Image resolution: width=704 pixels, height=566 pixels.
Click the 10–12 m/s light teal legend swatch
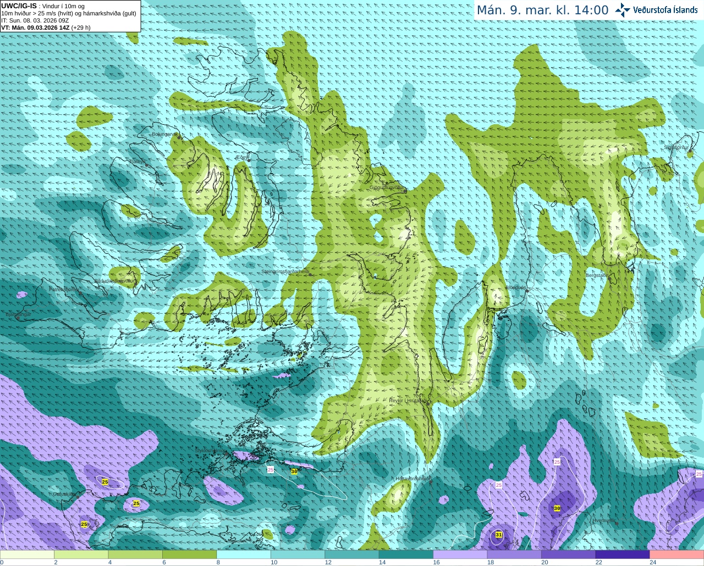point(298,554)
